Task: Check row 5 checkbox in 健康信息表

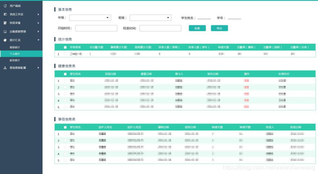Action: click(65, 107)
